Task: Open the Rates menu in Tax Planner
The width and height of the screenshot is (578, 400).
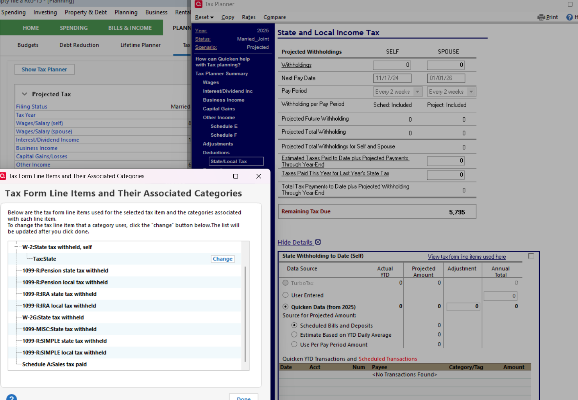Action: click(249, 17)
